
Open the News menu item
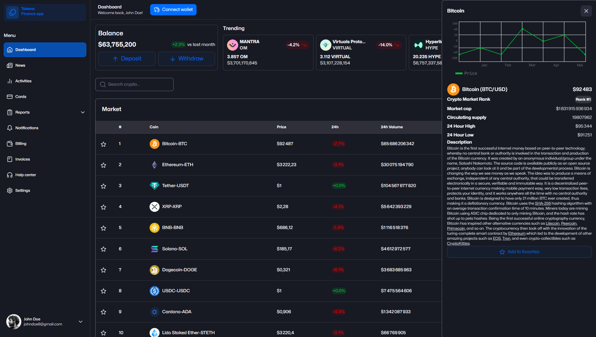point(45,65)
